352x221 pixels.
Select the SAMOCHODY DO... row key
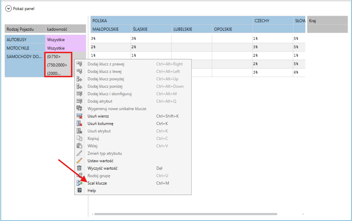(x=25, y=65)
